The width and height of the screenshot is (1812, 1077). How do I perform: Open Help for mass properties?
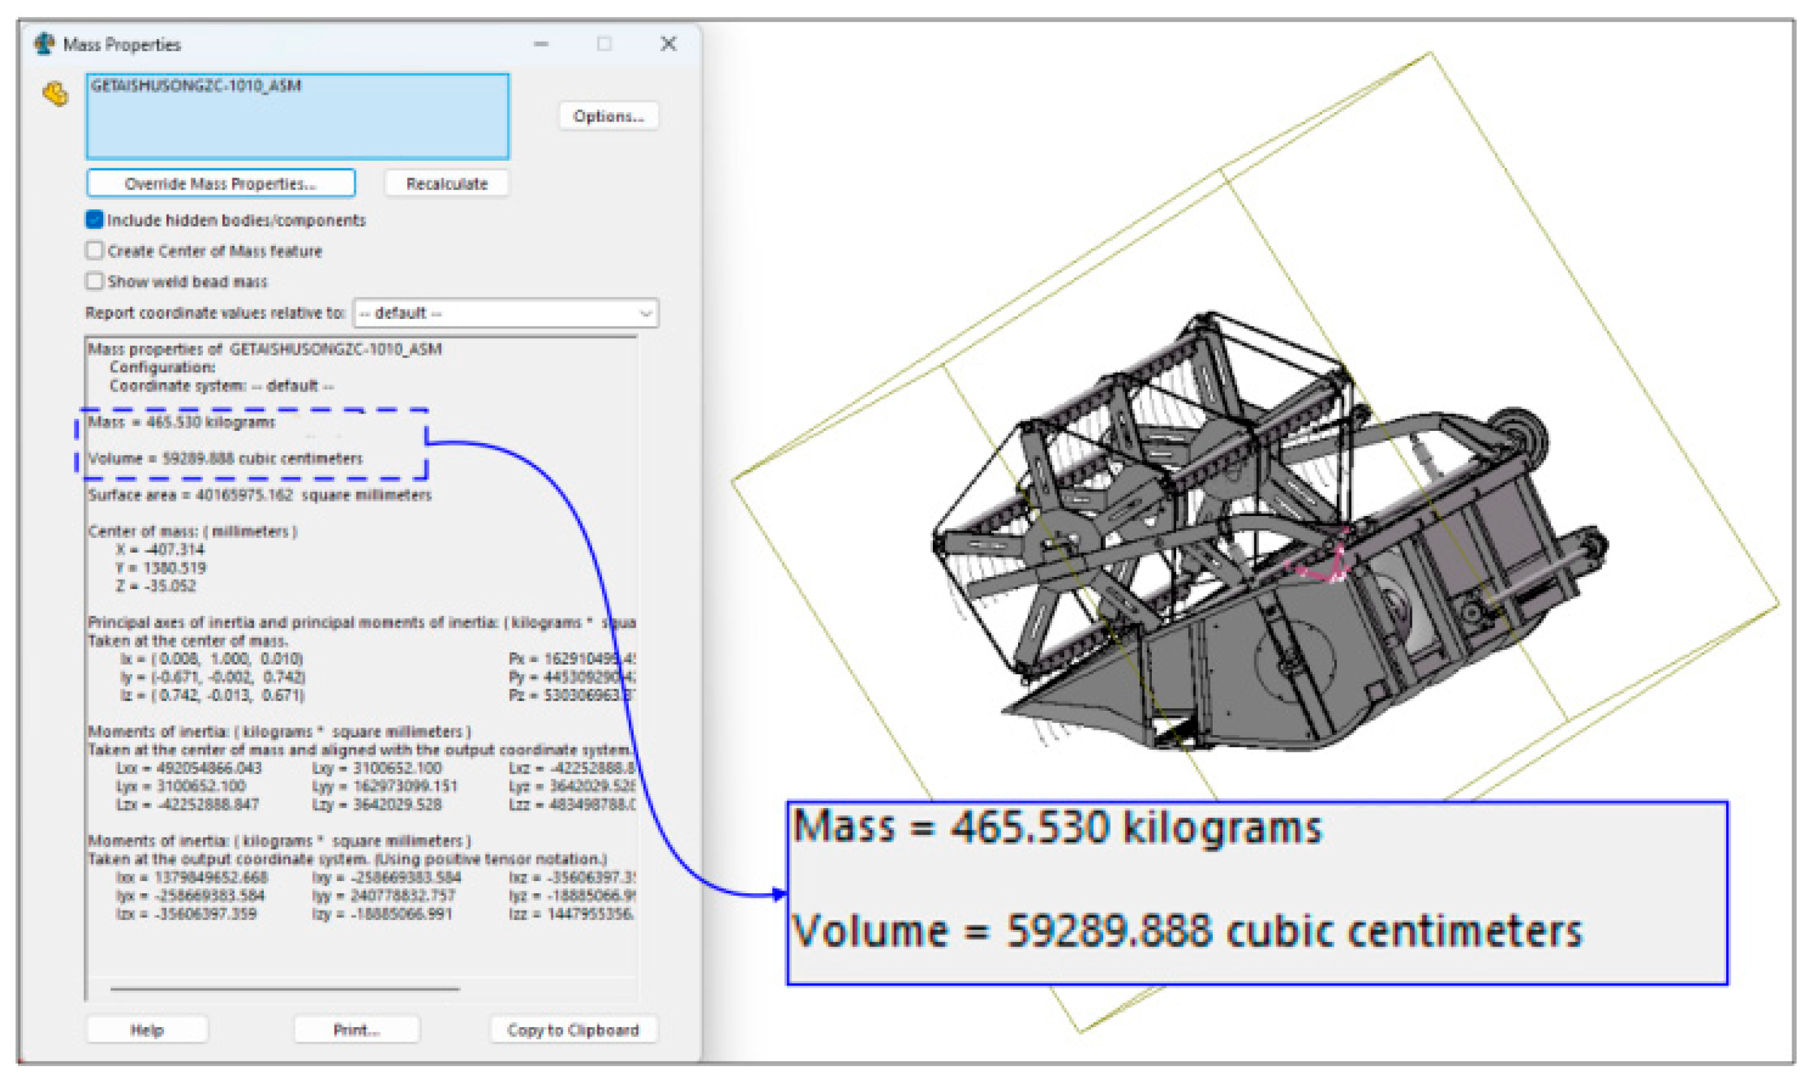pyautogui.click(x=147, y=1030)
